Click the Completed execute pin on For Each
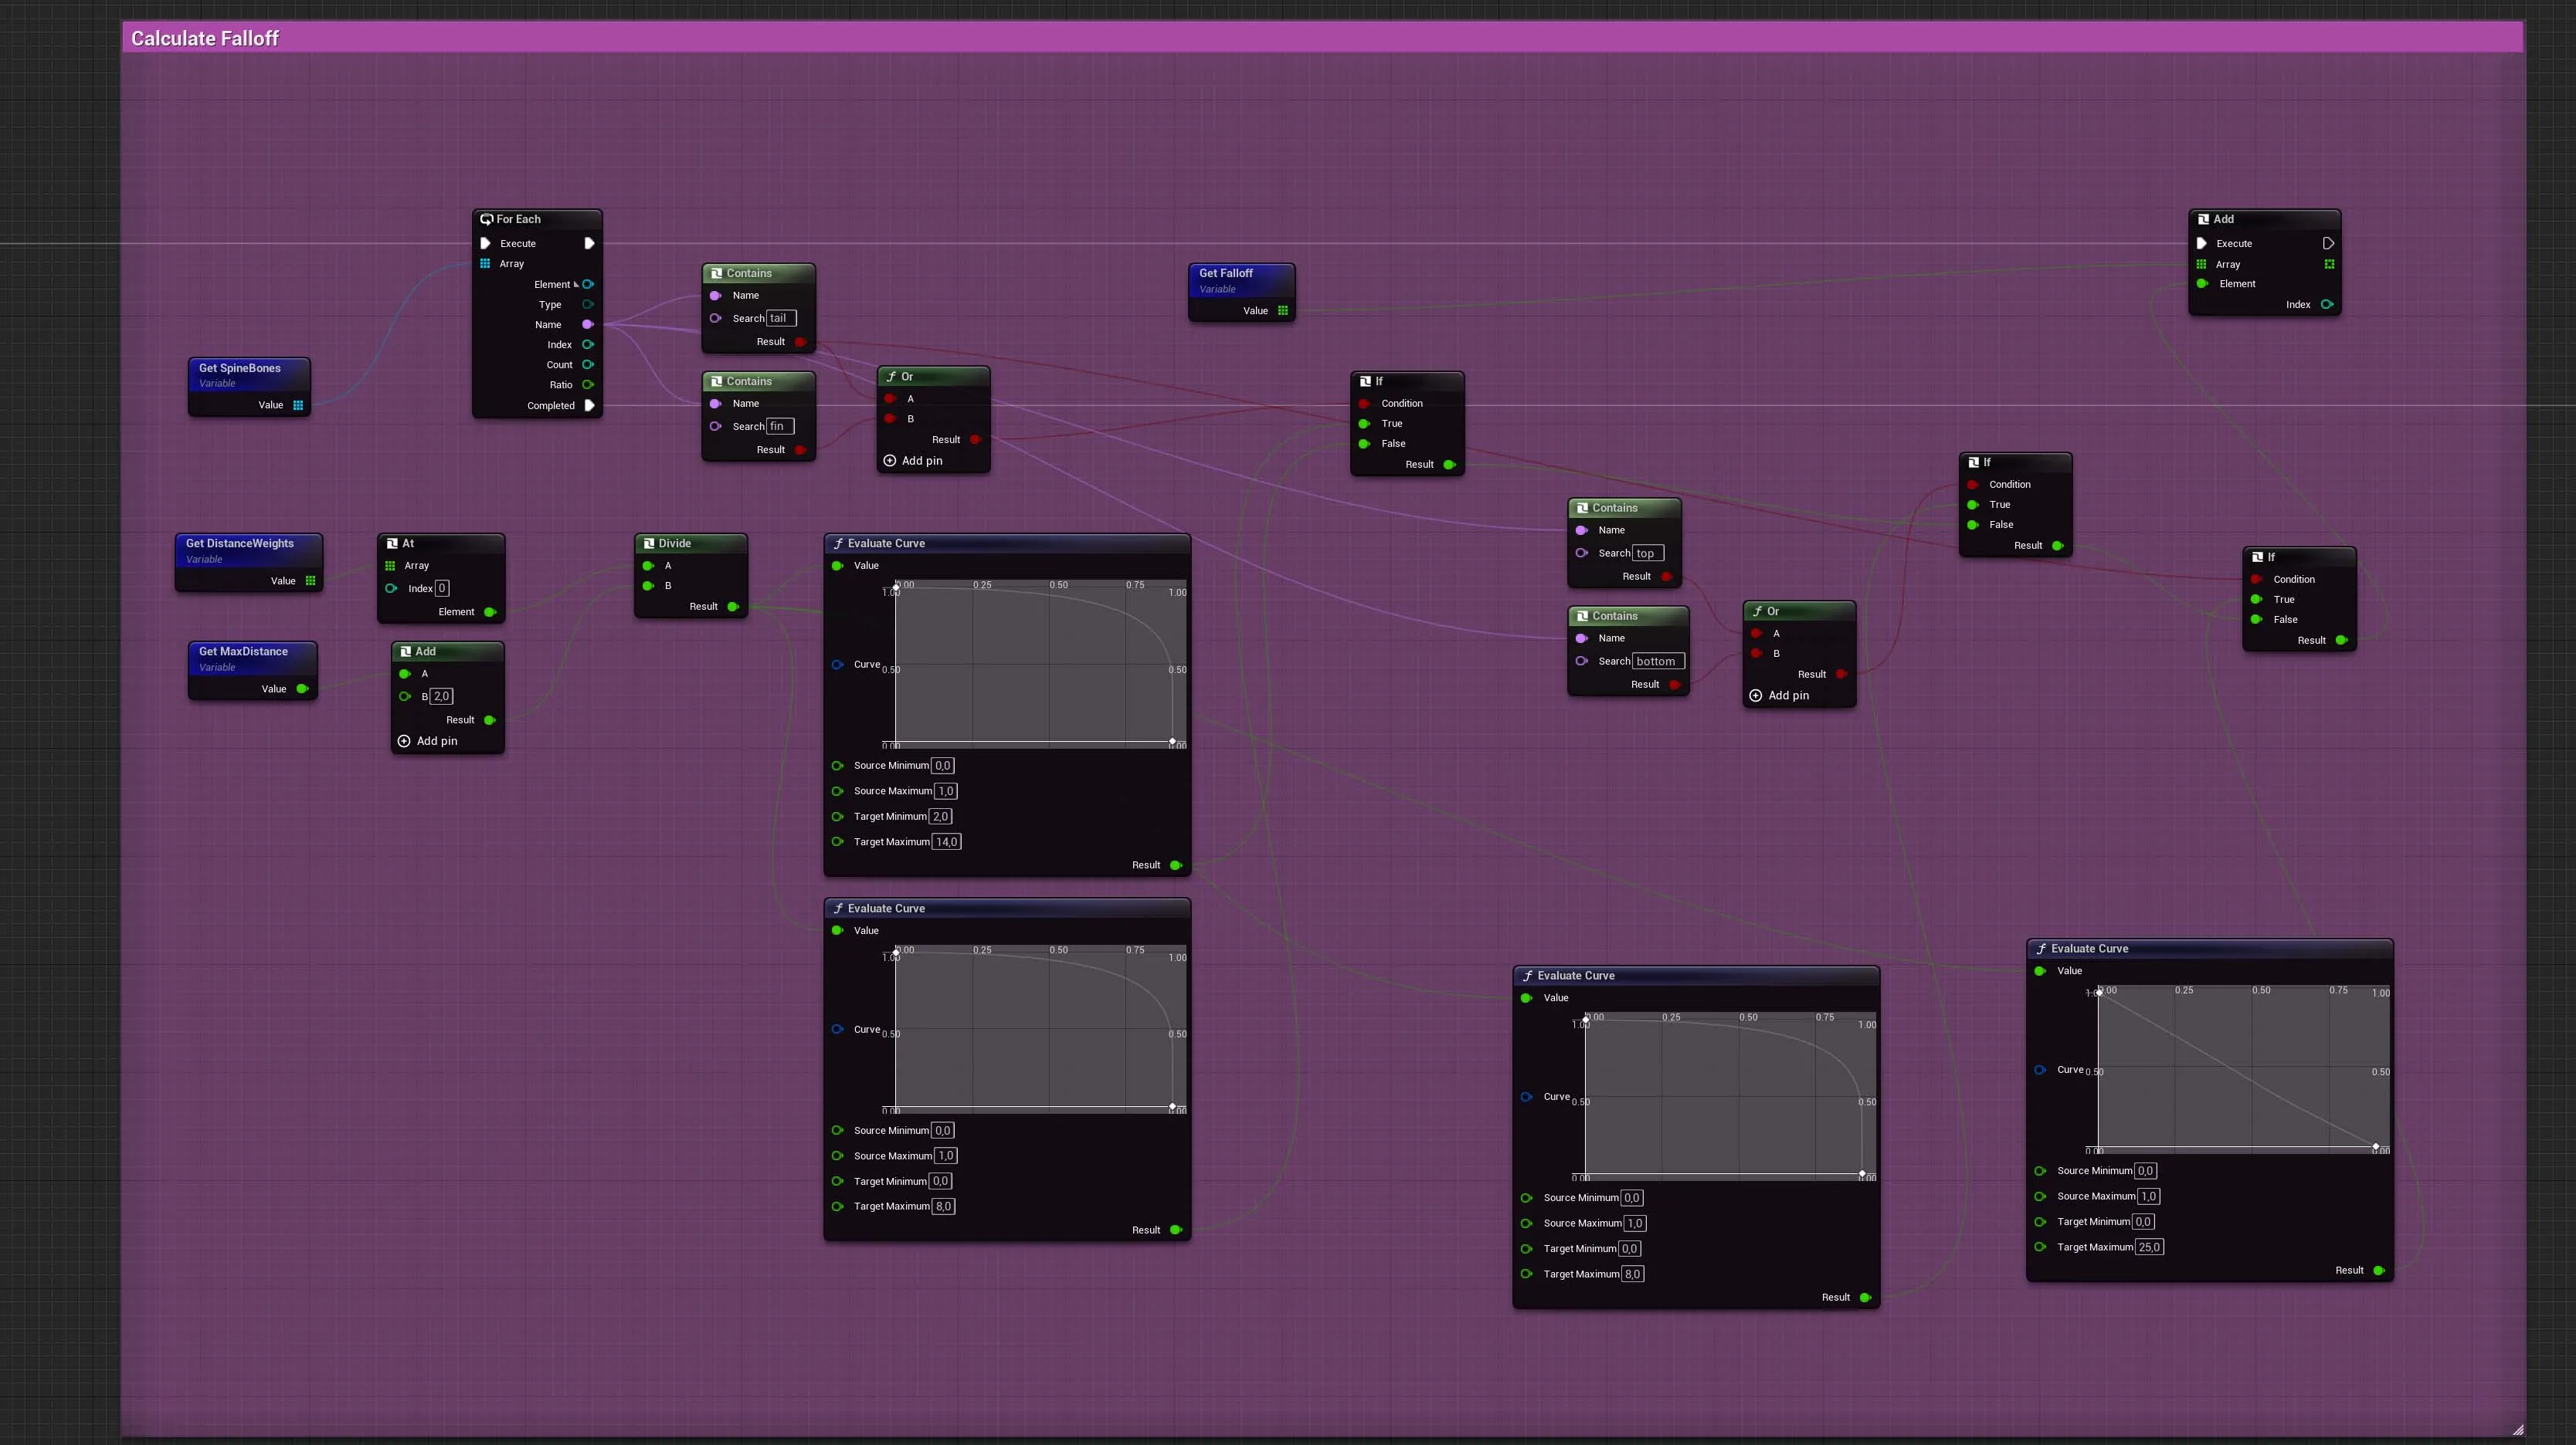 coord(589,406)
